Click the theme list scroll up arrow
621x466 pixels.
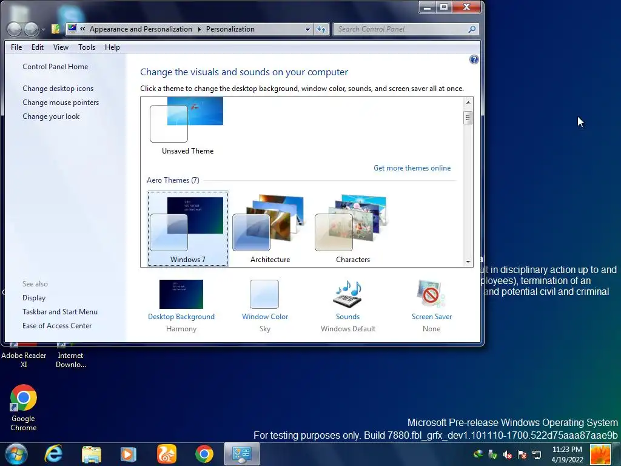(x=468, y=103)
